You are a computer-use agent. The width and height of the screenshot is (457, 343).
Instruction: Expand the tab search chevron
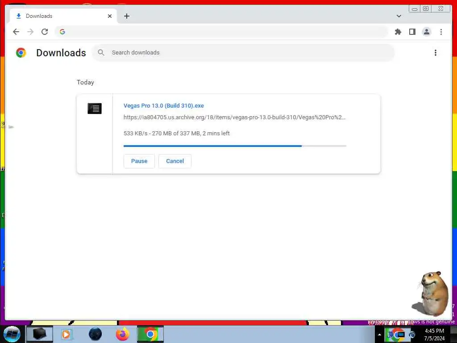pyautogui.click(x=399, y=16)
